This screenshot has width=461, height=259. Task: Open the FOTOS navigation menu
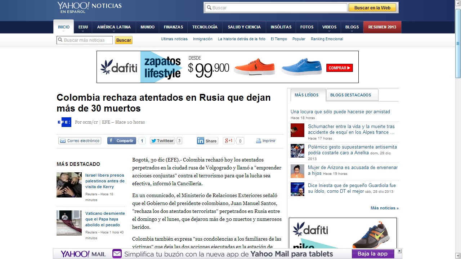point(307,27)
